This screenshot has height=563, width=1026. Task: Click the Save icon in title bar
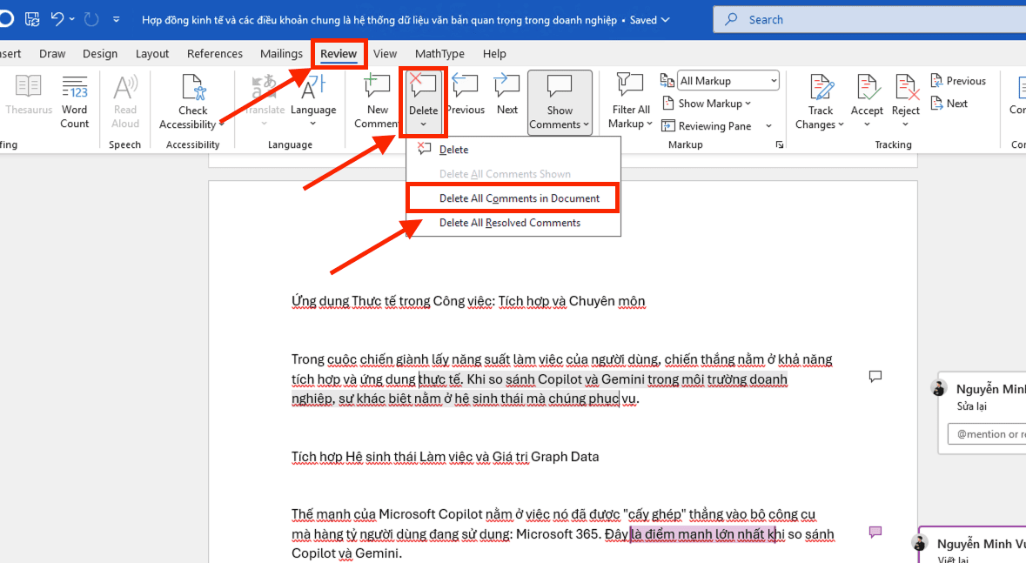pos(32,20)
